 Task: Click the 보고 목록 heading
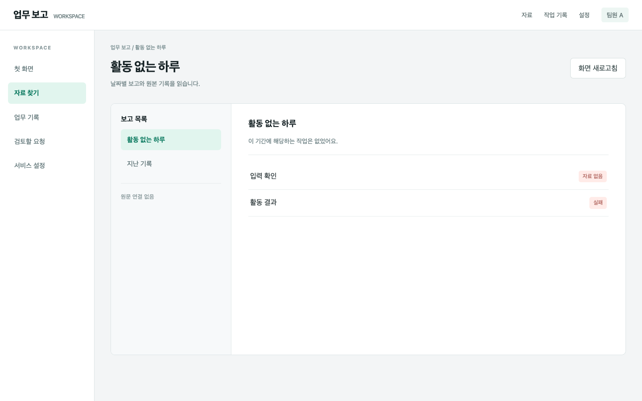(x=134, y=119)
